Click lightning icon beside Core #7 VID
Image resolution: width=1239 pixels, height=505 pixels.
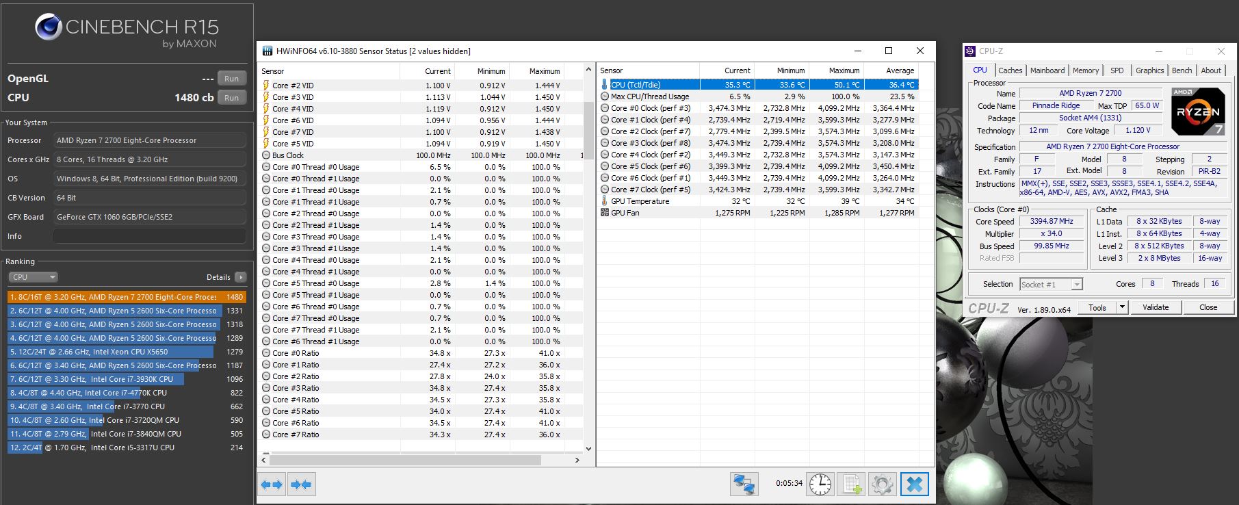click(x=266, y=132)
